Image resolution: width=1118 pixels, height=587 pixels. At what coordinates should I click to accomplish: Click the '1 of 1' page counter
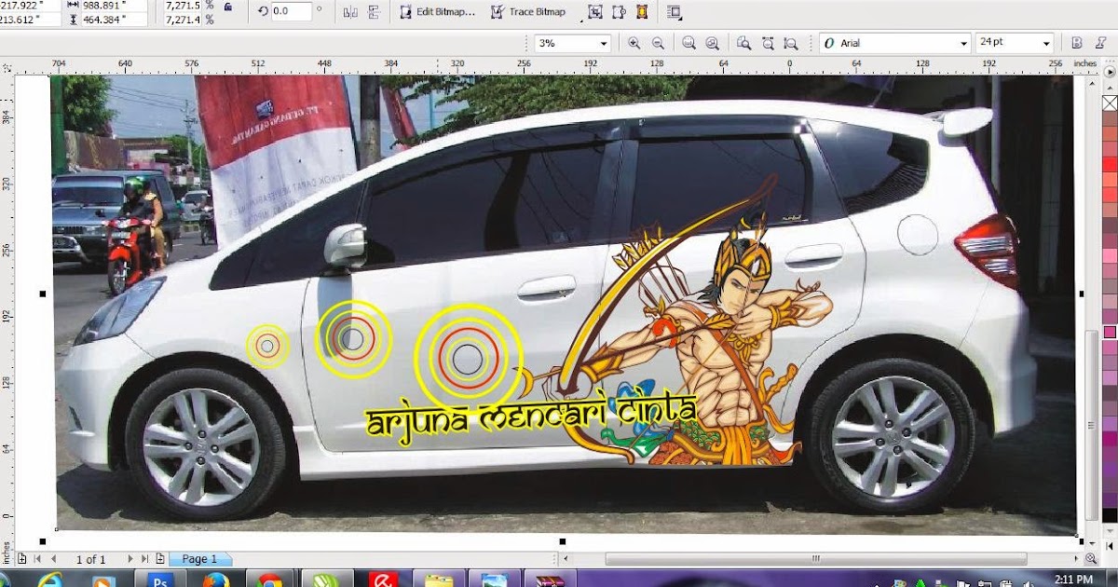(90, 559)
